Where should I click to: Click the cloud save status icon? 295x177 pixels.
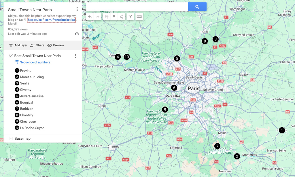click(x=77, y=34)
